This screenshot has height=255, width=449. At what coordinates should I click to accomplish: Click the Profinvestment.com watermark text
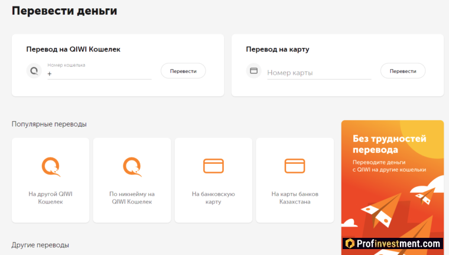click(x=399, y=244)
